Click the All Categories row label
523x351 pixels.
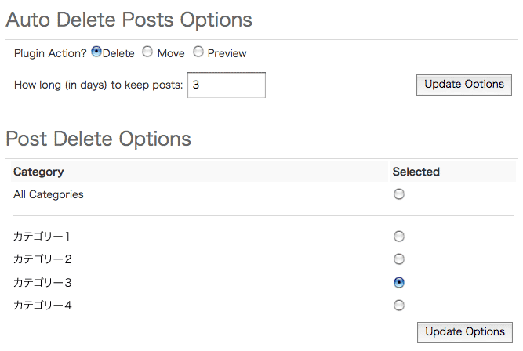click(x=49, y=194)
